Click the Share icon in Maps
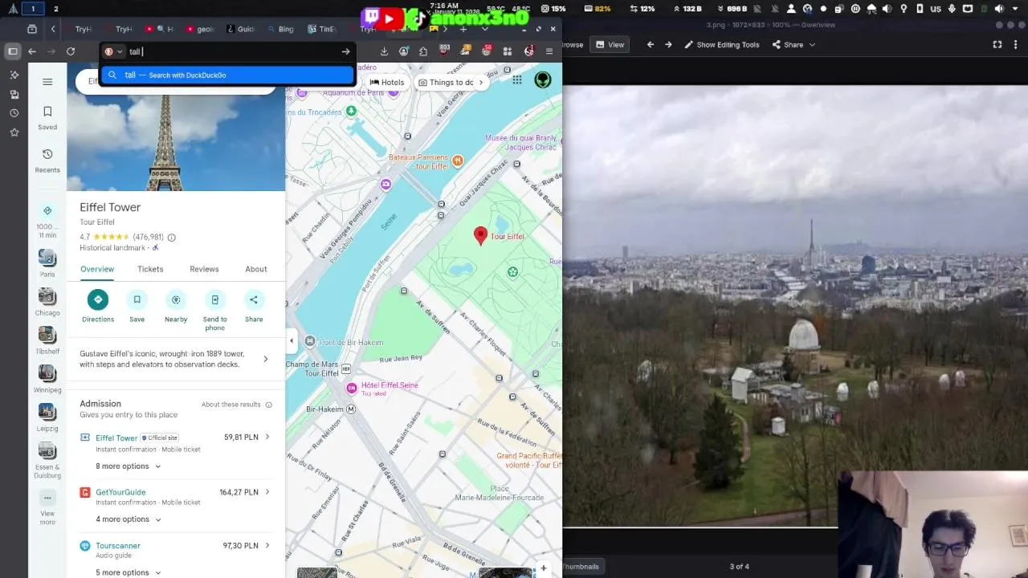The height and width of the screenshot is (578, 1028). pyautogui.click(x=254, y=299)
